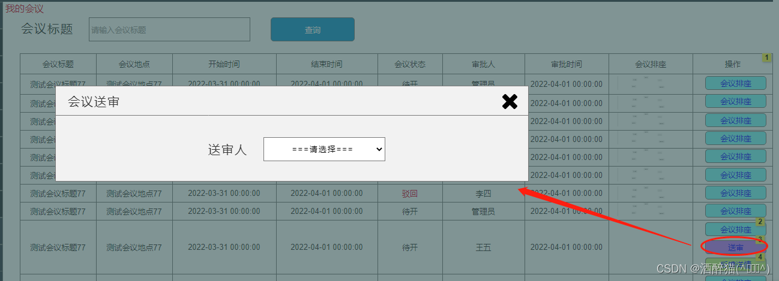Click the 我的会议 page title
Image resolution: width=779 pixels, height=281 pixels.
pos(25,9)
